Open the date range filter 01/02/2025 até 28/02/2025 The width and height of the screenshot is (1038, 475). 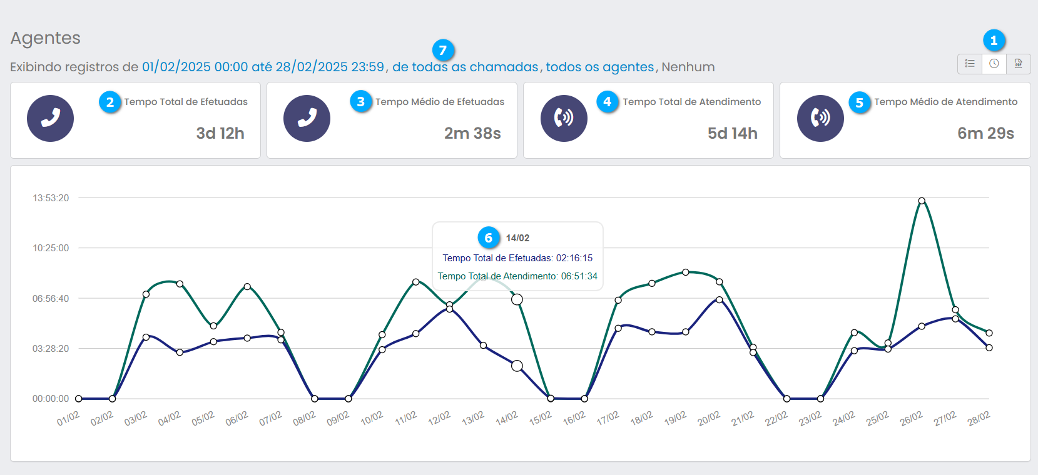[x=263, y=67]
